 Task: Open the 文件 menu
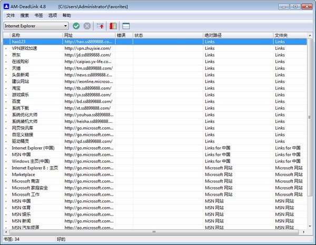(11, 16)
